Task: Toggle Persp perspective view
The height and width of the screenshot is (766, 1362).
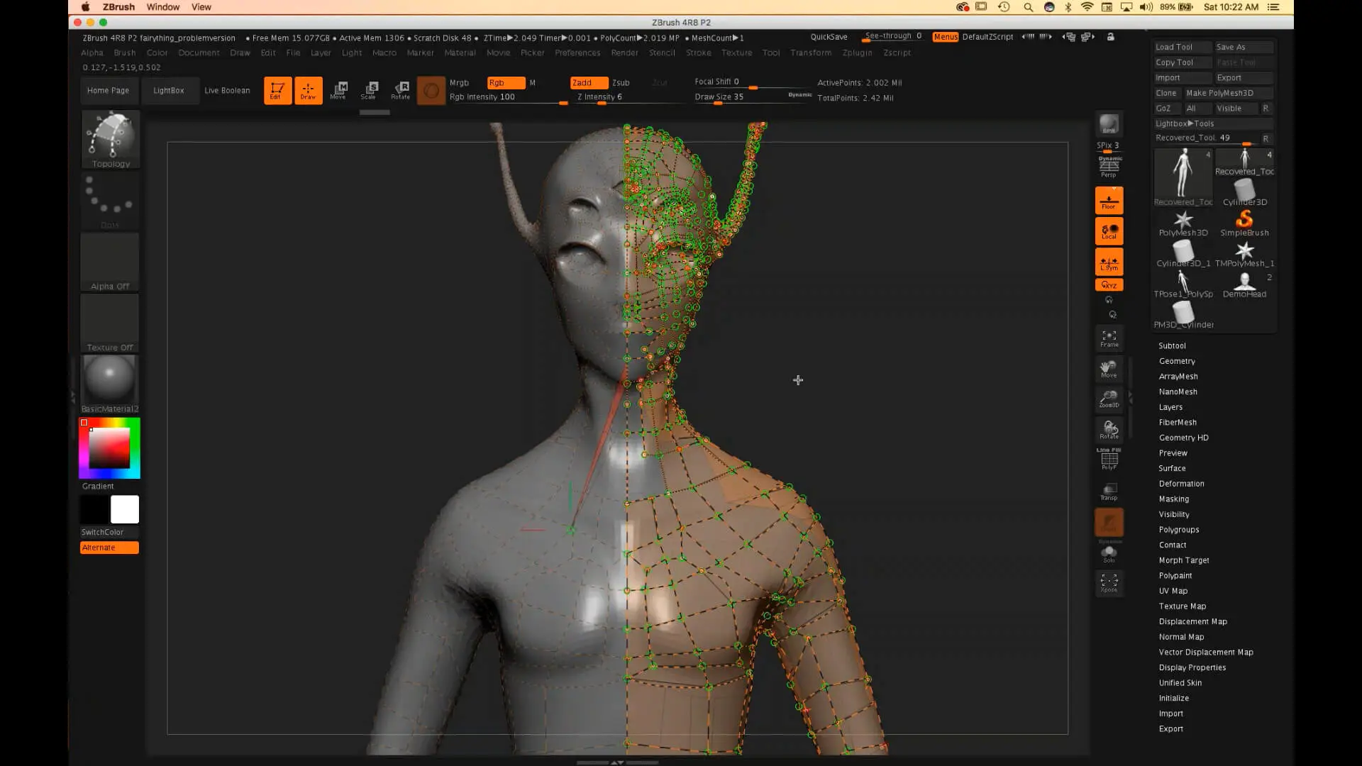Action: 1109,167
